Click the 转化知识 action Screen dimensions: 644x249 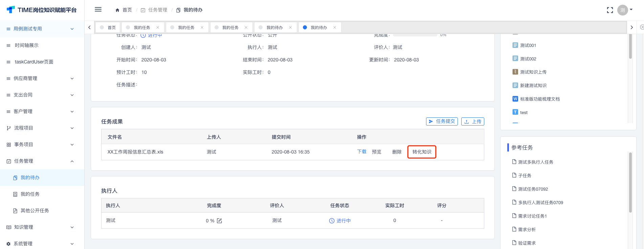(422, 152)
